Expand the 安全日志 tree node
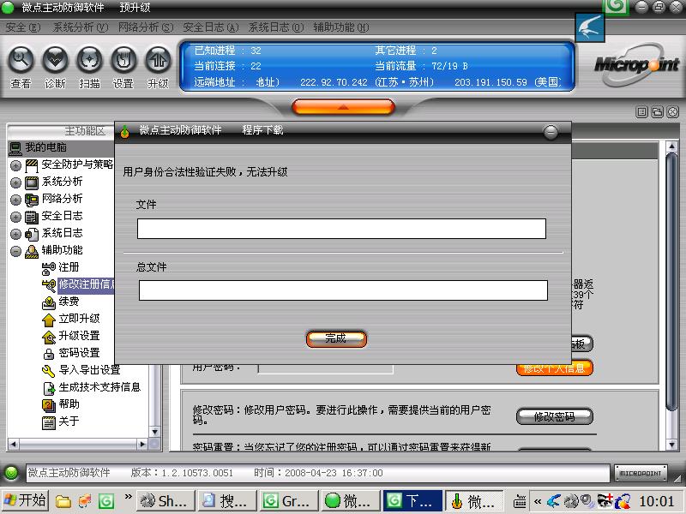 click(15, 218)
